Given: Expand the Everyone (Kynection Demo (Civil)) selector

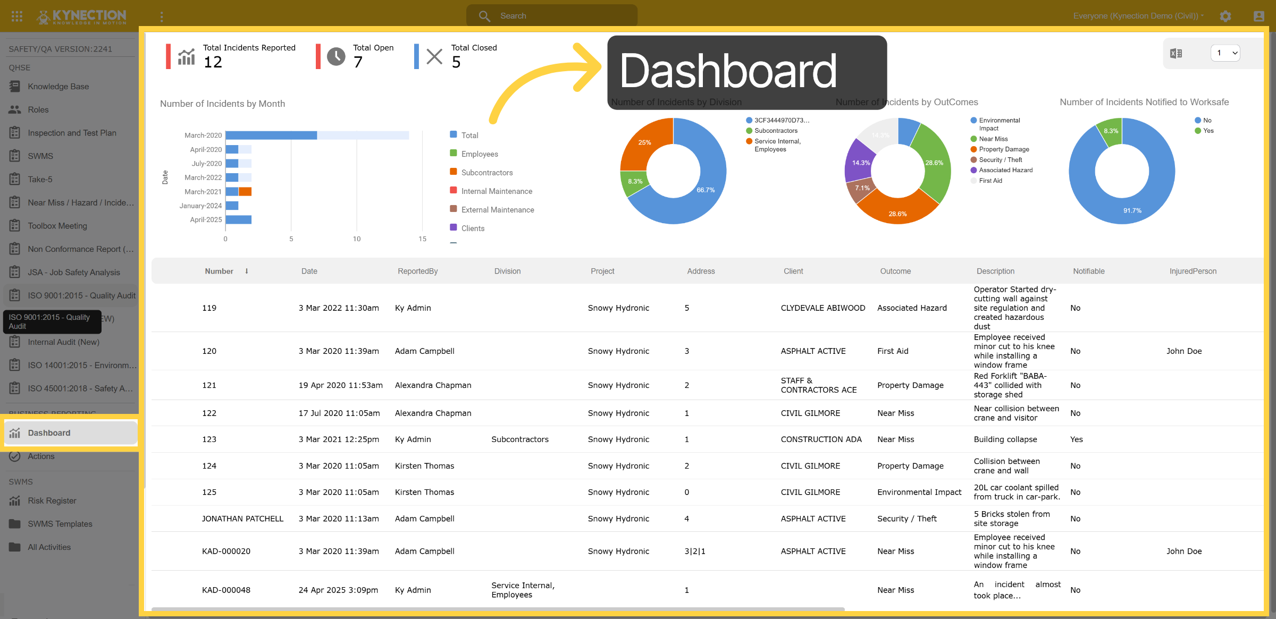Looking at the screenshot, I should (1138, 16).
